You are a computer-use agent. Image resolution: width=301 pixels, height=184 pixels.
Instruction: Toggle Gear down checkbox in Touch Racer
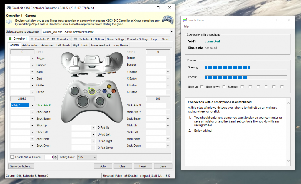[x=224, y=87]
